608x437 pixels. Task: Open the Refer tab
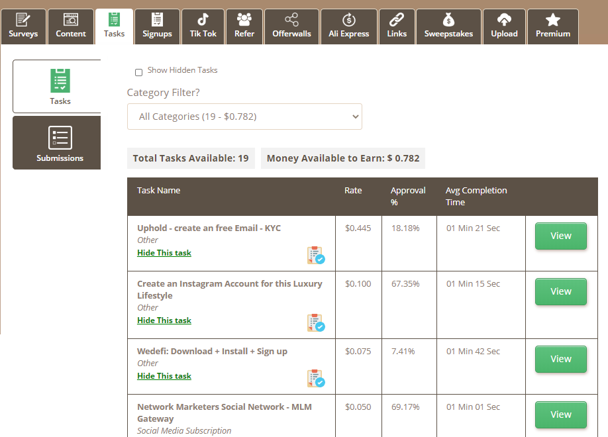click(x=244, y=26)
